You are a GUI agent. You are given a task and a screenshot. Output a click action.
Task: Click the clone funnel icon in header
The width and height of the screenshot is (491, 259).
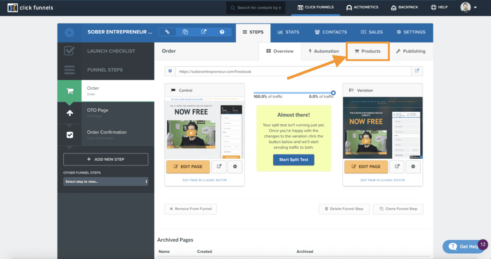(x=186, y=32)
